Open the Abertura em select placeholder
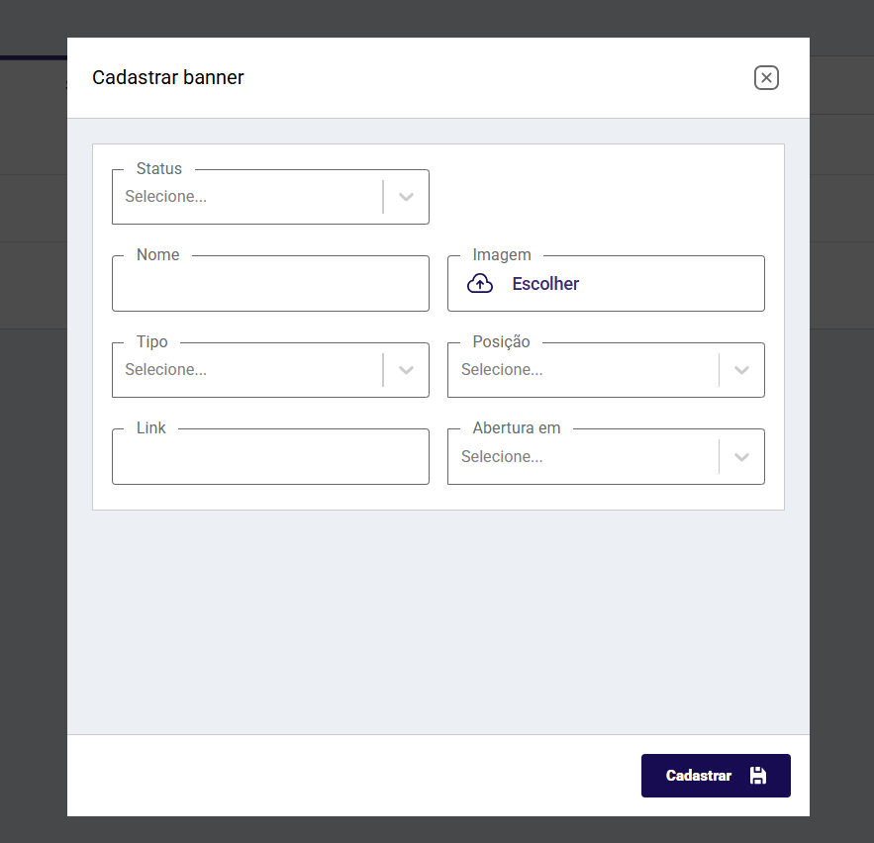Image resolution: width=874 pixels, height=843 pixels. coord(502,457)
